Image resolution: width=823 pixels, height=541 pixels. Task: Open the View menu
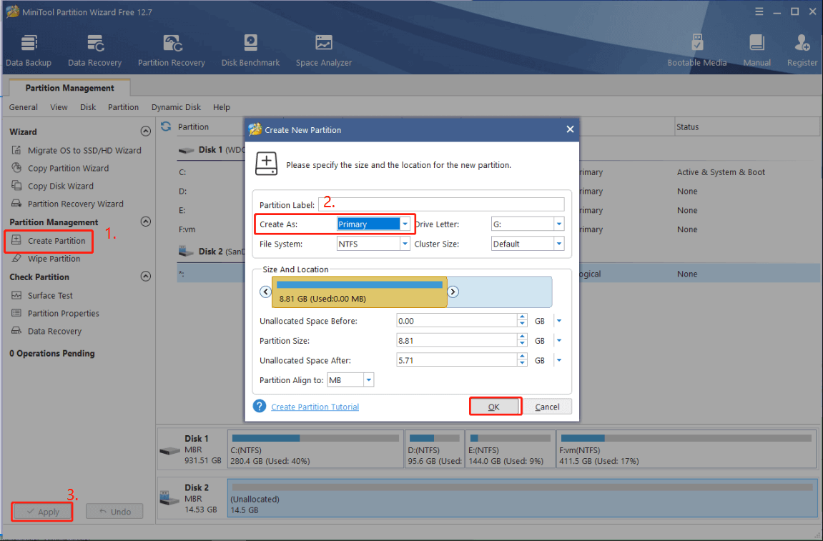click(59, 107)
